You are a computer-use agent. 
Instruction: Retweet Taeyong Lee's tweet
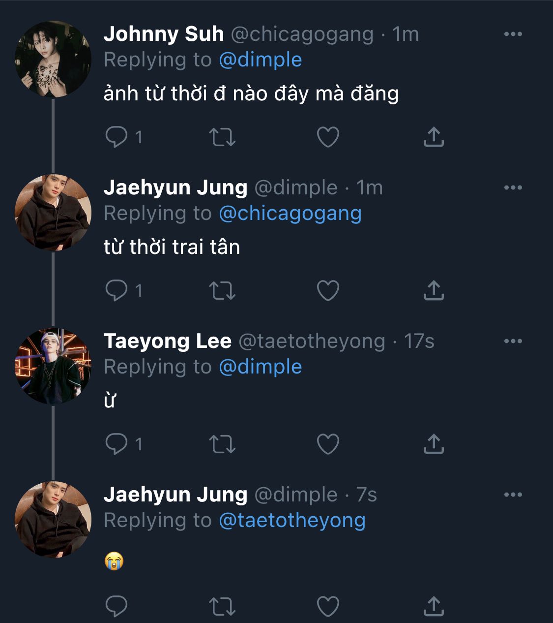tap(222, 444)
